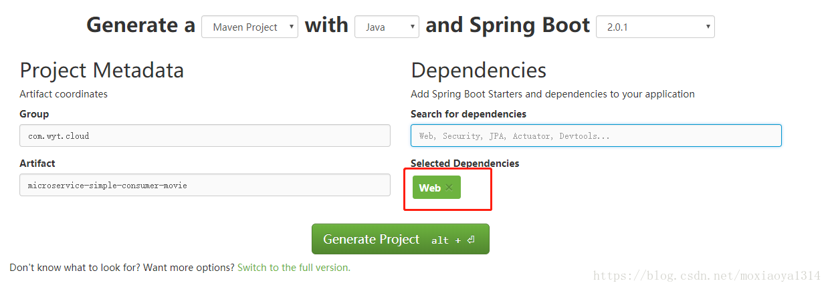Click the Group field label

[x=34, y=114]
